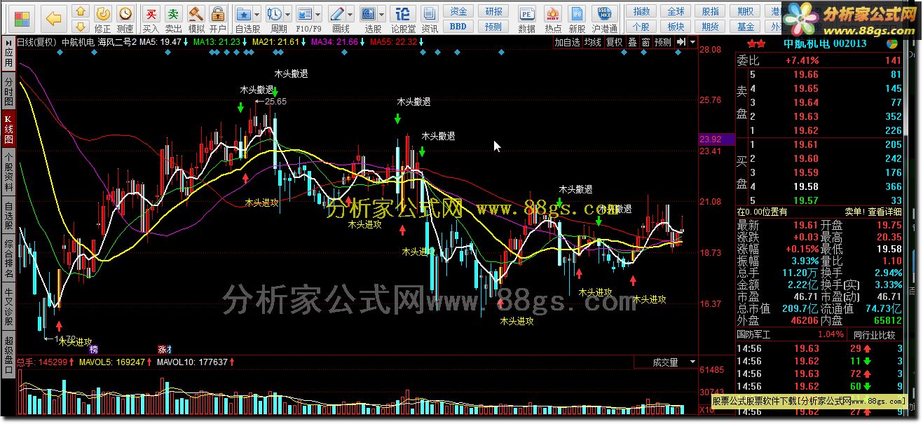Click the BBD button
The height and width of the screenshot is (424, 923).
pyautogui.click(x=458, y=27)
